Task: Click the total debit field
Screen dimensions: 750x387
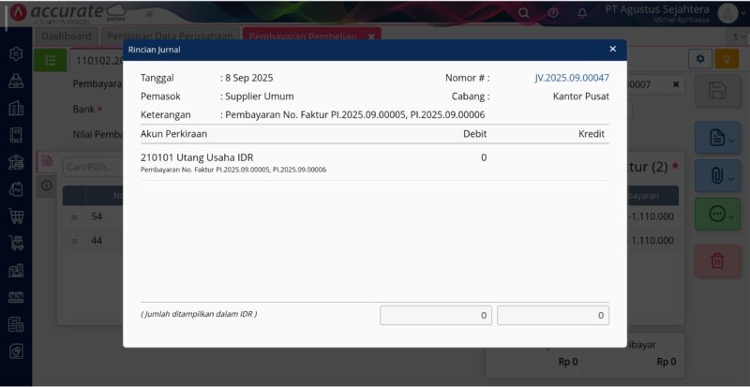Action: click(436, 316)
